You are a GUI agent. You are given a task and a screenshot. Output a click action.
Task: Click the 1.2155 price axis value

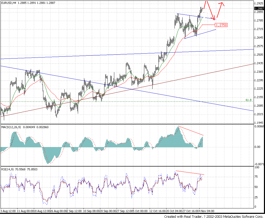(259, 97)
